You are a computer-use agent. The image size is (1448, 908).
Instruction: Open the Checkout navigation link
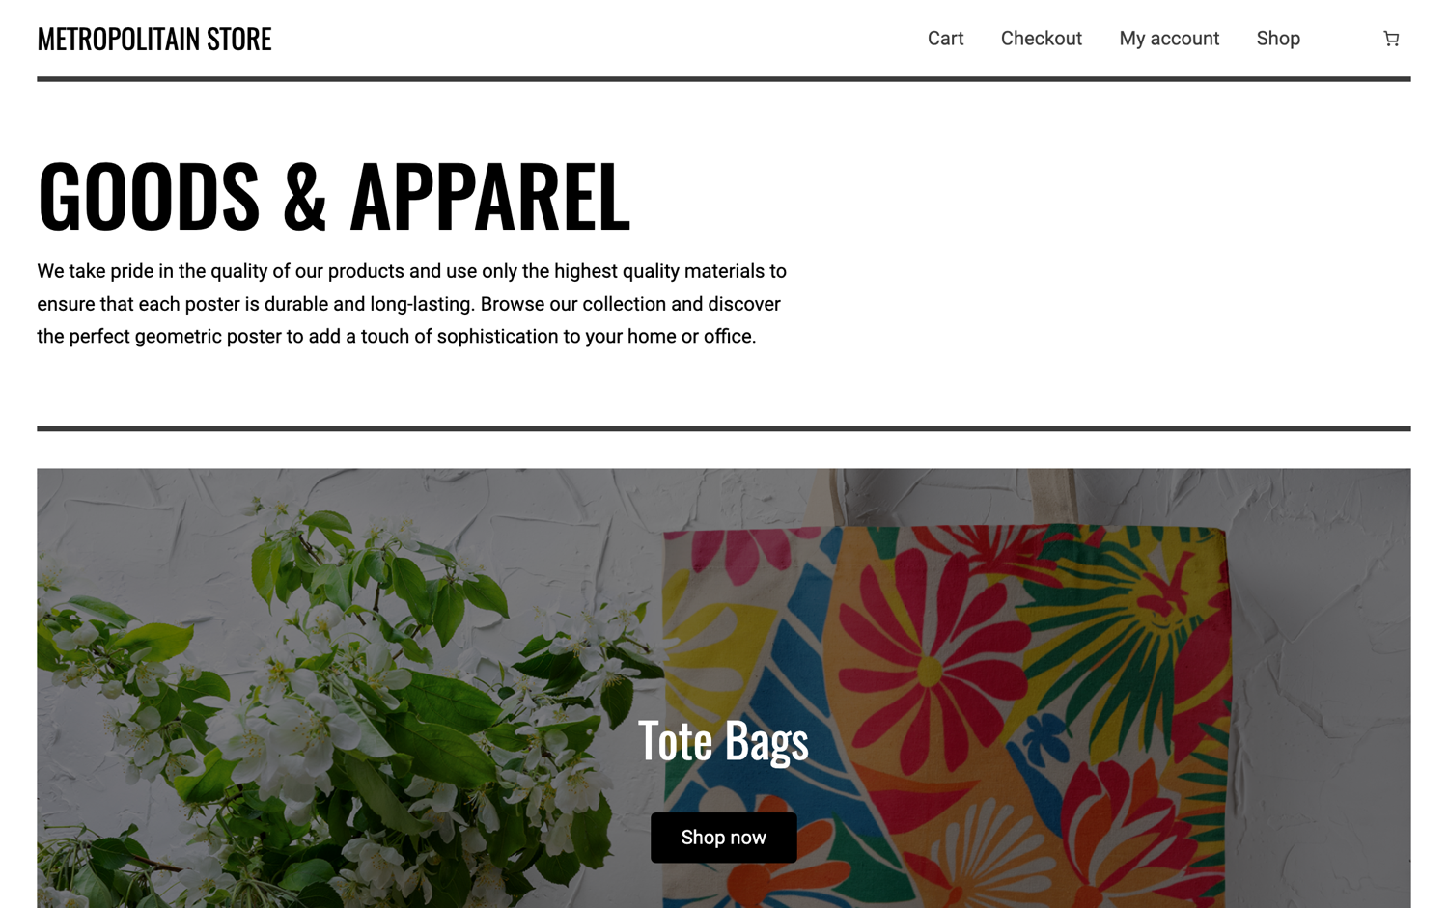pos(1041,39)
